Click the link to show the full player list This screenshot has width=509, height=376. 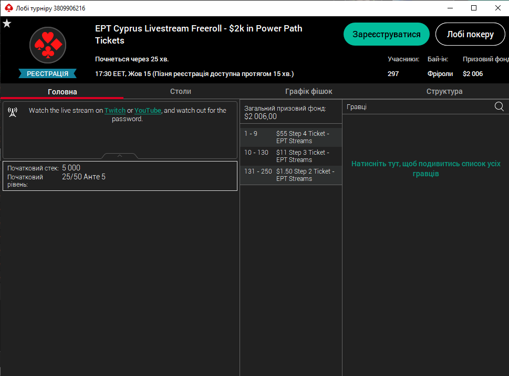(x=426, y=168)
